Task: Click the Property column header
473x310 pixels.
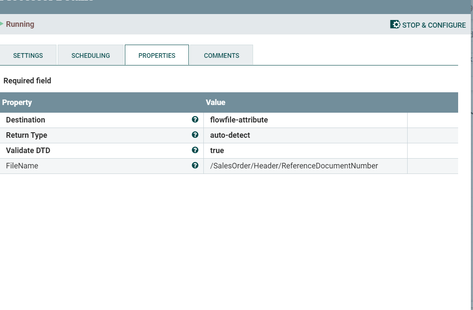Action: (x=17, y=102)
